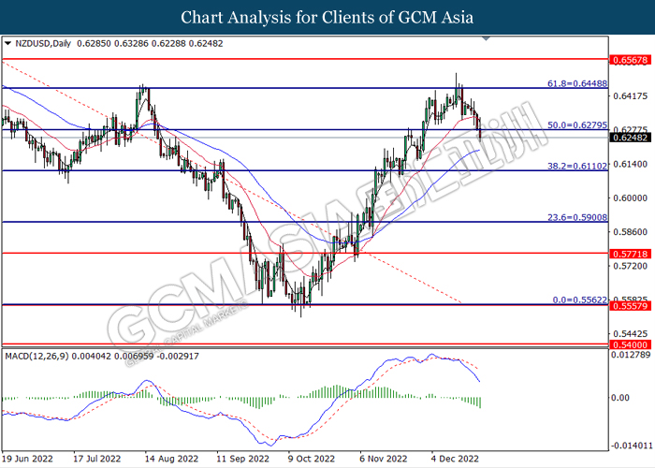Click the chart shift marker triangle at top
The width and height of the screenshot is (655, 468).
(486, 39)
